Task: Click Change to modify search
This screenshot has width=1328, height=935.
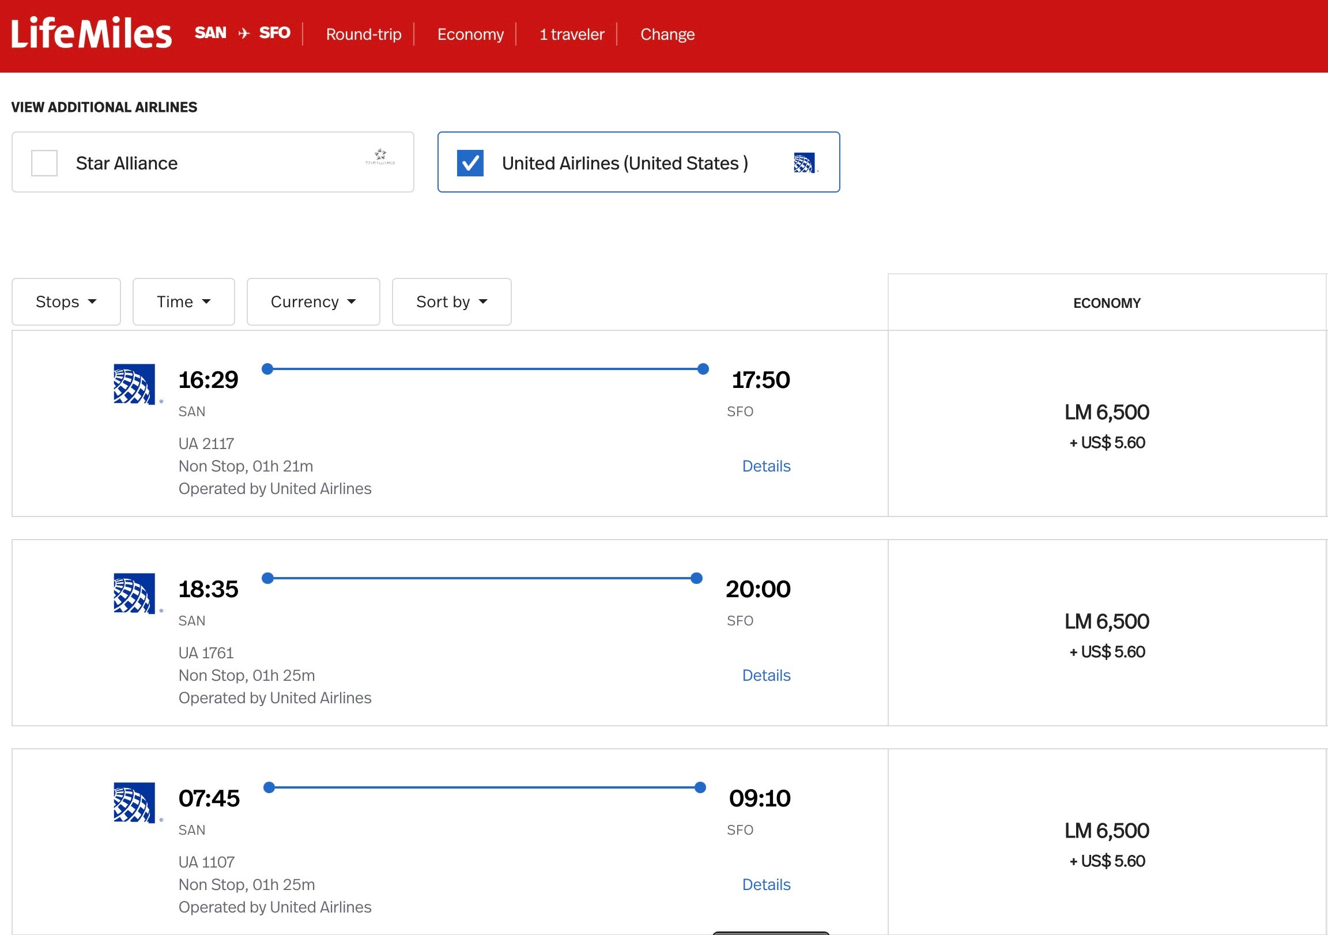Action: click(667, 35)
